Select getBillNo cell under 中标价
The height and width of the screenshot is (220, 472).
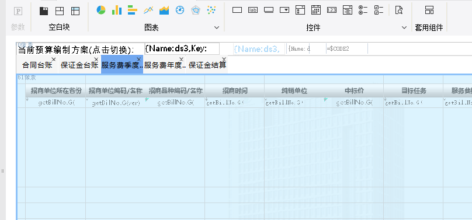(x=354, y=103)
